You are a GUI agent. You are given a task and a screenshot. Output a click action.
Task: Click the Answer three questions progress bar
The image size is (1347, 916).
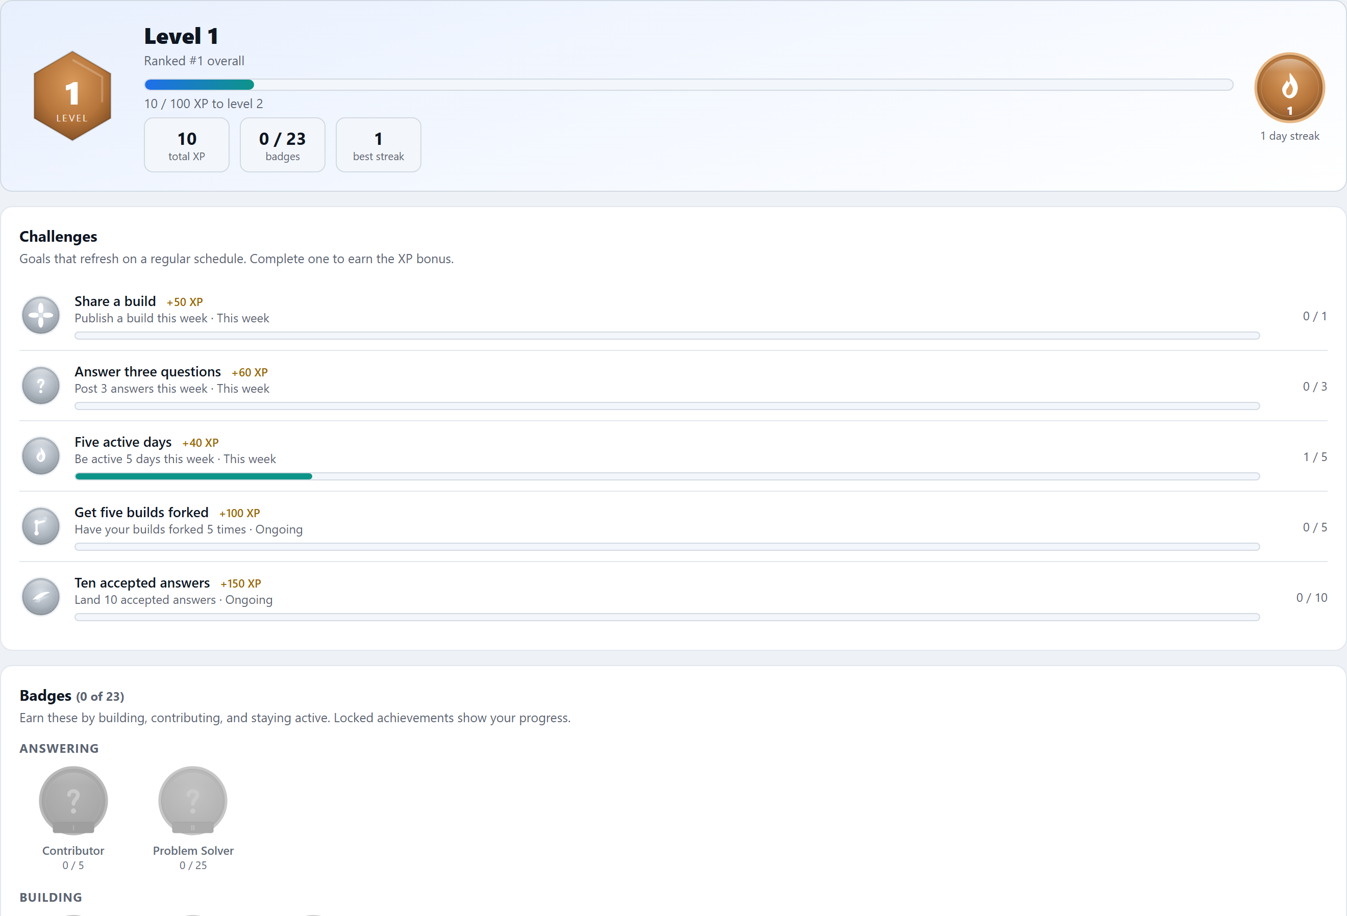[667, 406]
